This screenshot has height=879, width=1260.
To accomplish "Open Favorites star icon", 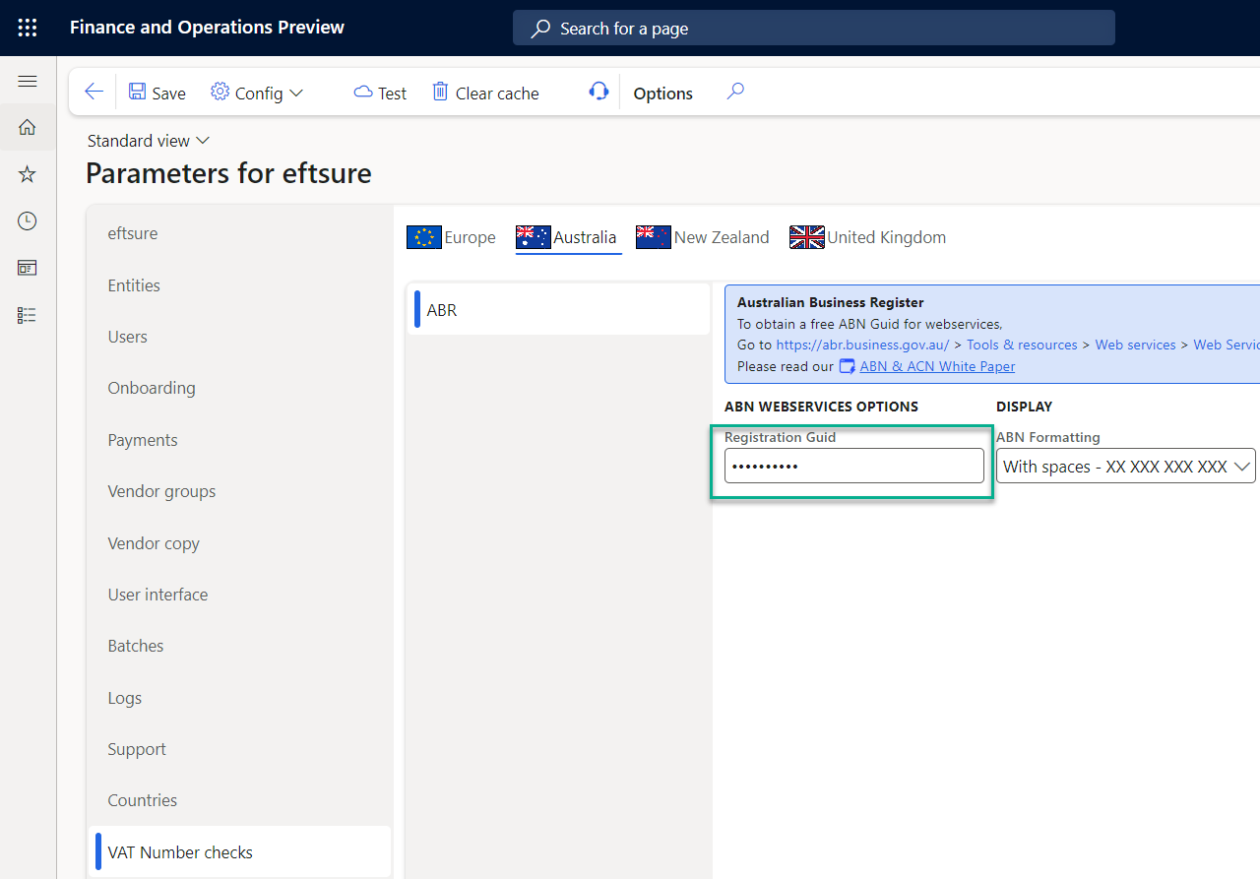I will pos(28,174).
